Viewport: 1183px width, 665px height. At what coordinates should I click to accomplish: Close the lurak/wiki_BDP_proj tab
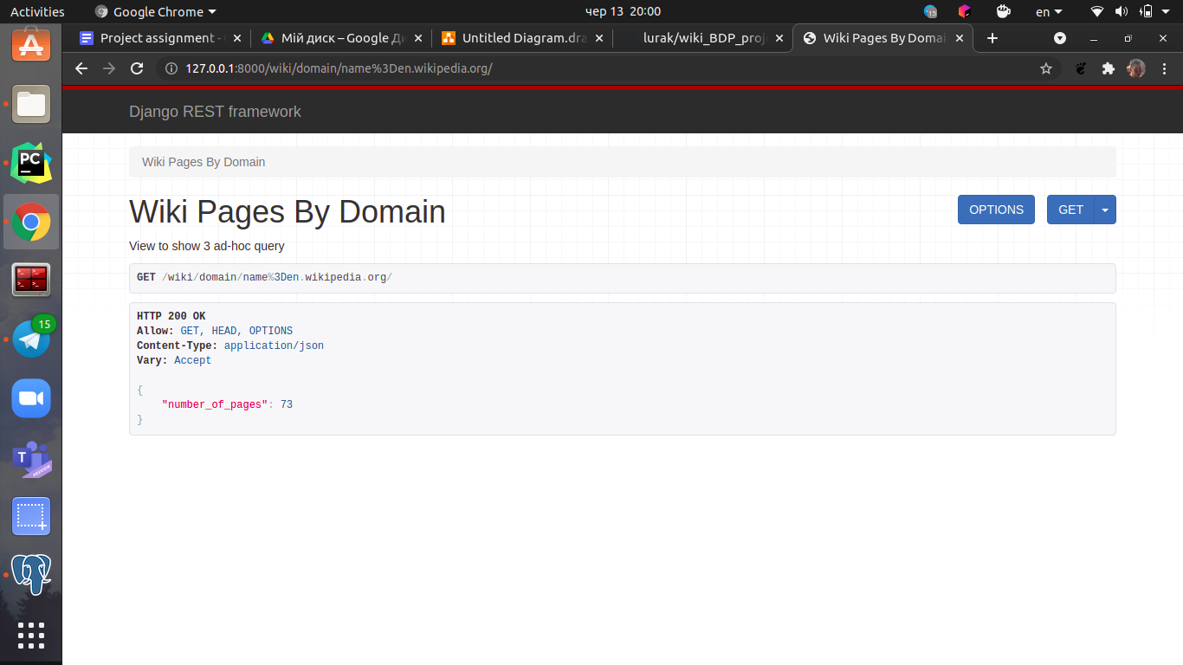pos(779,38)
